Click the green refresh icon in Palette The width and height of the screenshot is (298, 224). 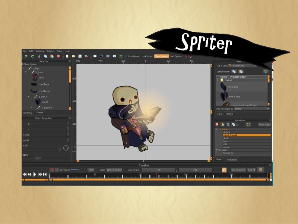266,72
